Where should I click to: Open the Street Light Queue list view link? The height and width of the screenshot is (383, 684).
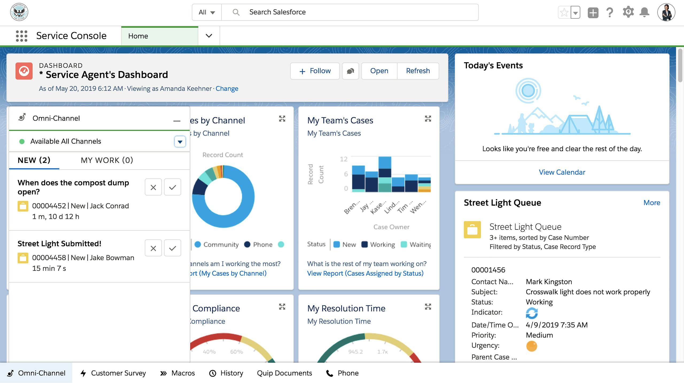pyautogui.click(x=525, y=227)
